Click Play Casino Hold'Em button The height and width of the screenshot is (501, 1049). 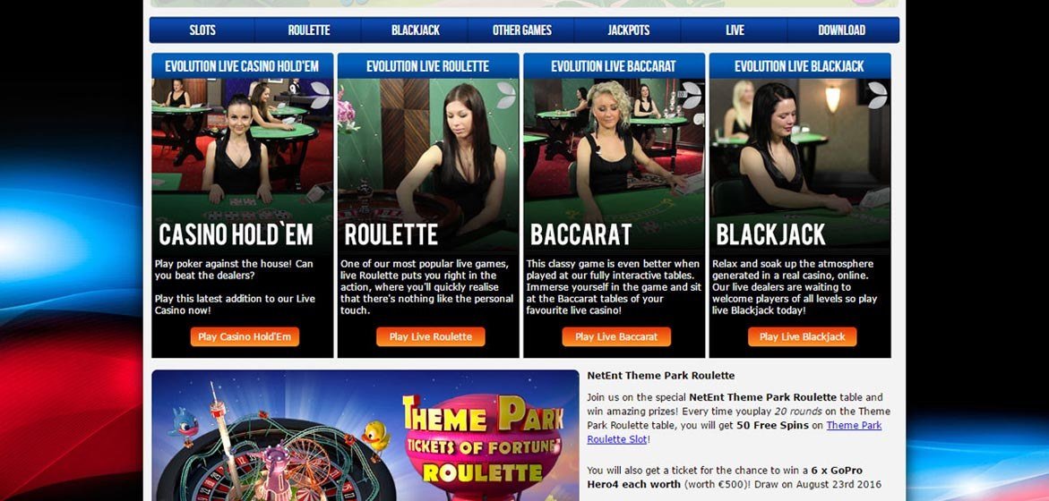pos(245,336)
